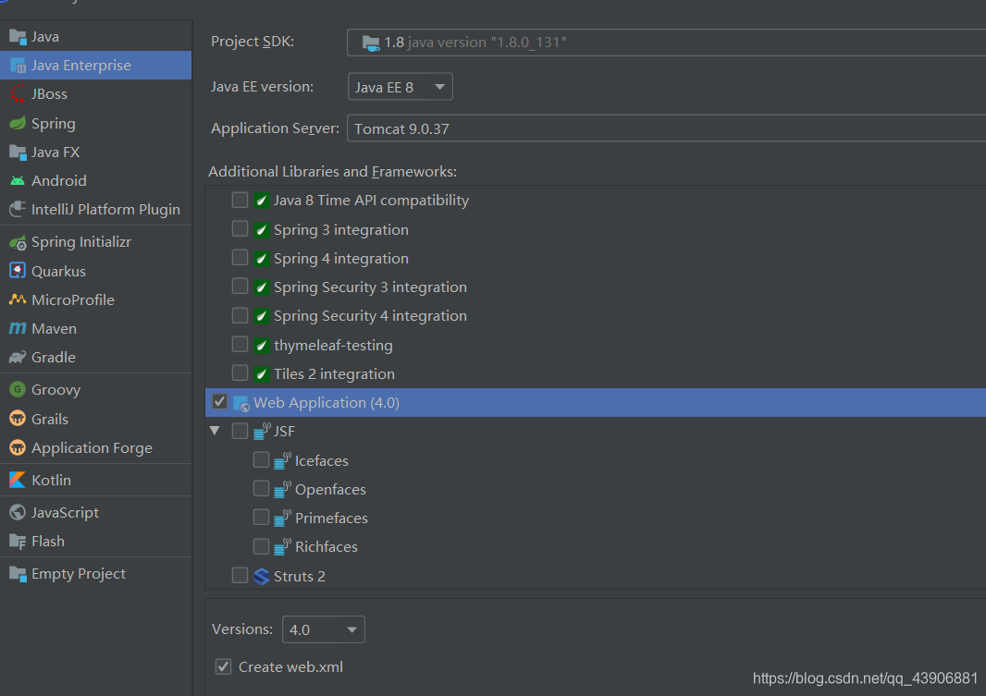Viewport: 986px width, 696px height.
Task: Enable Icefaces checkbox
Action: (261, 459)
